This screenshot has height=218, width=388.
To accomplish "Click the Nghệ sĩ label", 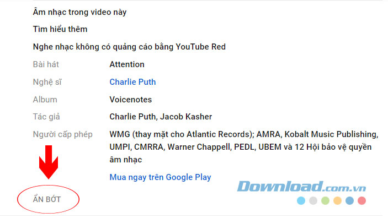I will coord(47,82).
